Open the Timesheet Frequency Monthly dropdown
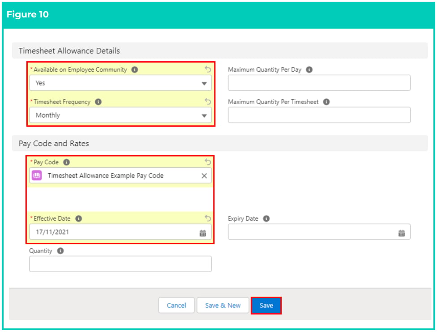Viewport: 437px width, 332px height. coord(120,115)
